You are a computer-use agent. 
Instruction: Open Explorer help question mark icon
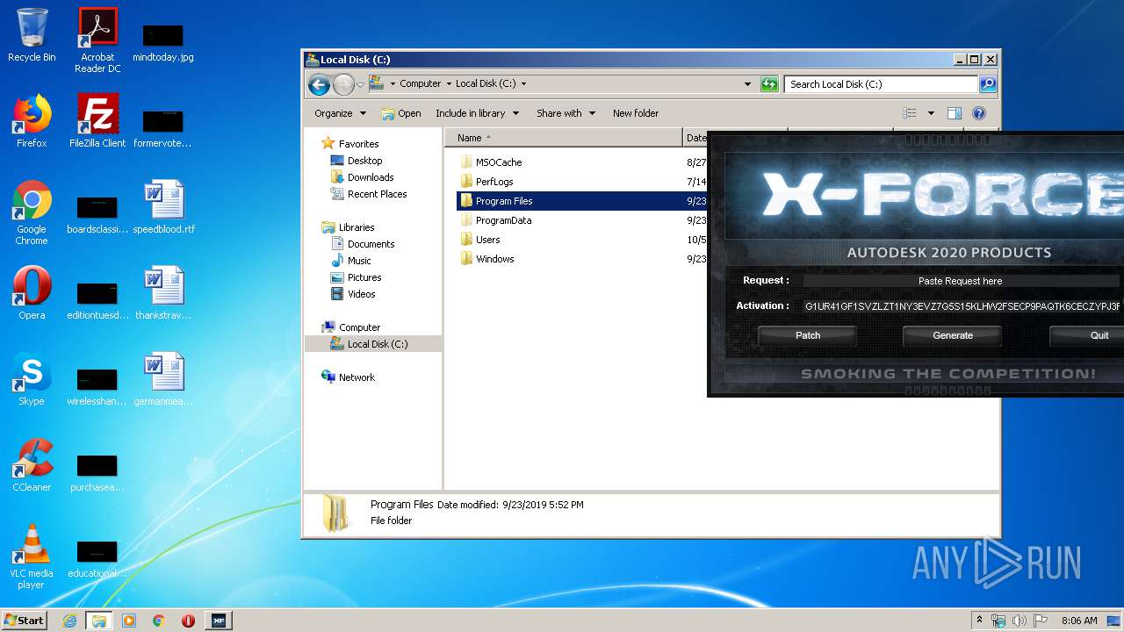coord(979,113)
